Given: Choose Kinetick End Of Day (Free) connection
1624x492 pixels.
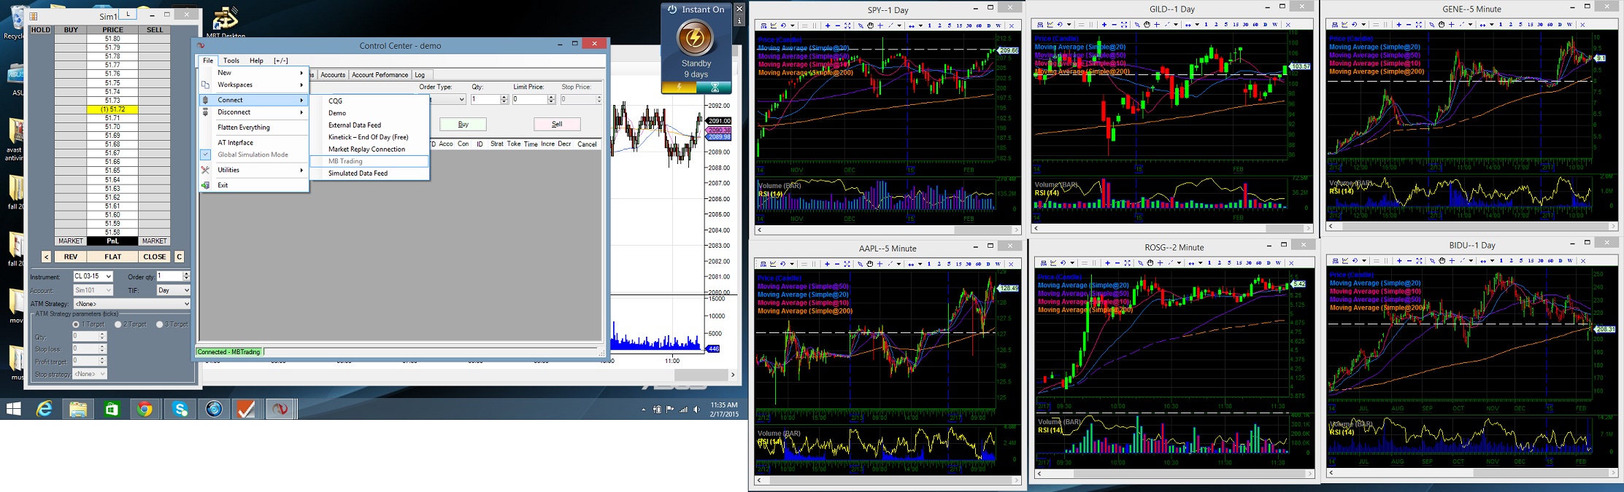Looking at the screenshot, I should coord(369,137).
